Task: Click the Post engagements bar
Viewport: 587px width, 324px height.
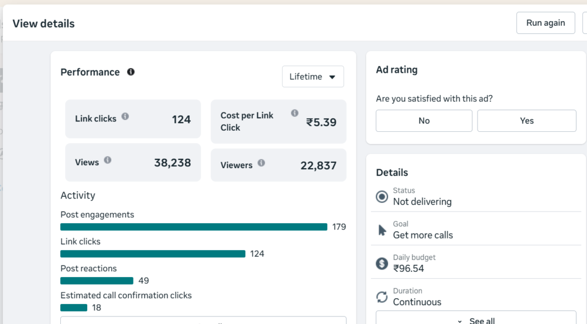Action: [194, 227]
